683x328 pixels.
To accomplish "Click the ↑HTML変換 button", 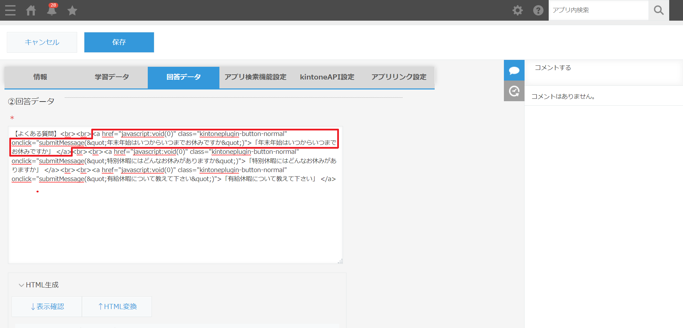I will pos(117,306).
